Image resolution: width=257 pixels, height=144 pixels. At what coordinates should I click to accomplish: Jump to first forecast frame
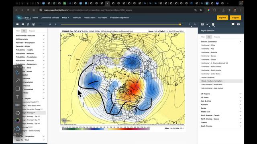point(50,24)
